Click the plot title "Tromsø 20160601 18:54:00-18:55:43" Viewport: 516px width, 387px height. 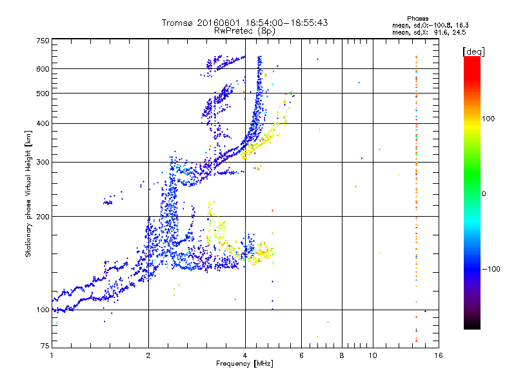click(x=244, y=23)
